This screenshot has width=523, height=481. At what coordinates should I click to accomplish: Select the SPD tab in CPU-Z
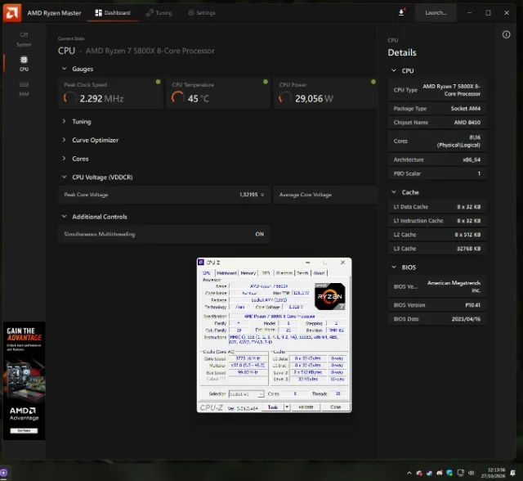[x=266, y=273]
